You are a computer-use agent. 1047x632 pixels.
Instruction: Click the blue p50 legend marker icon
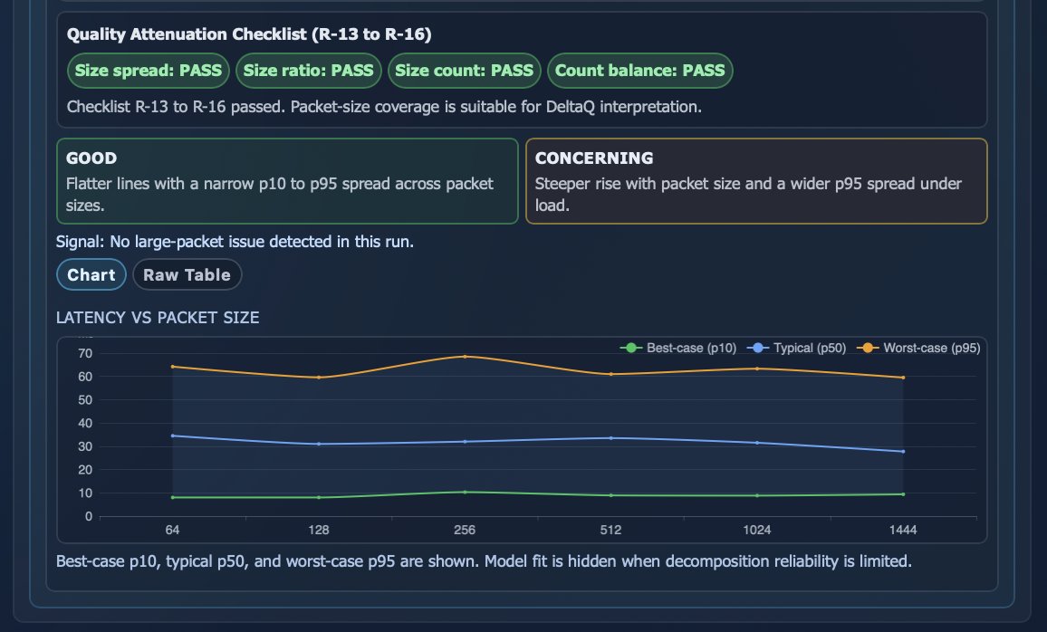(x=757, y=348)
